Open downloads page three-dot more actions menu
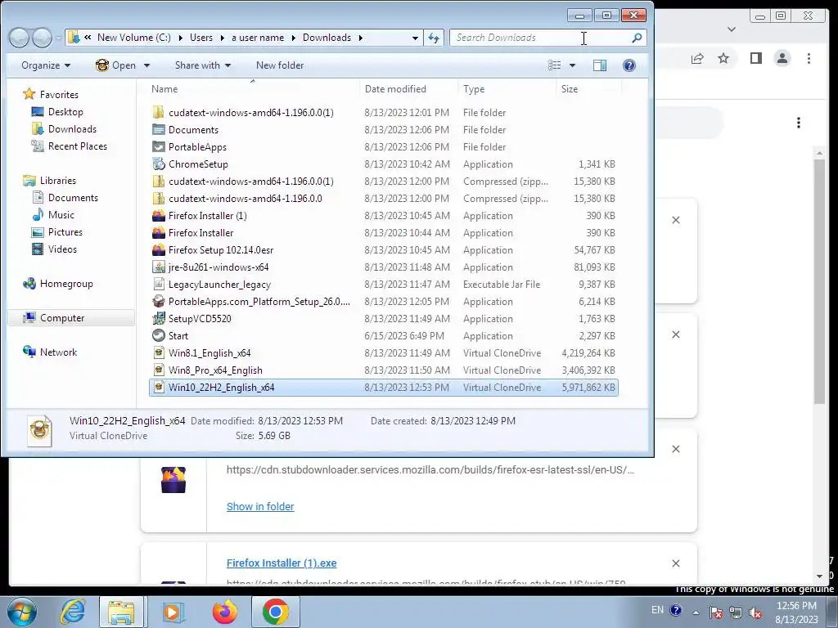The image size is (838, 628). (x=799, y=123)
